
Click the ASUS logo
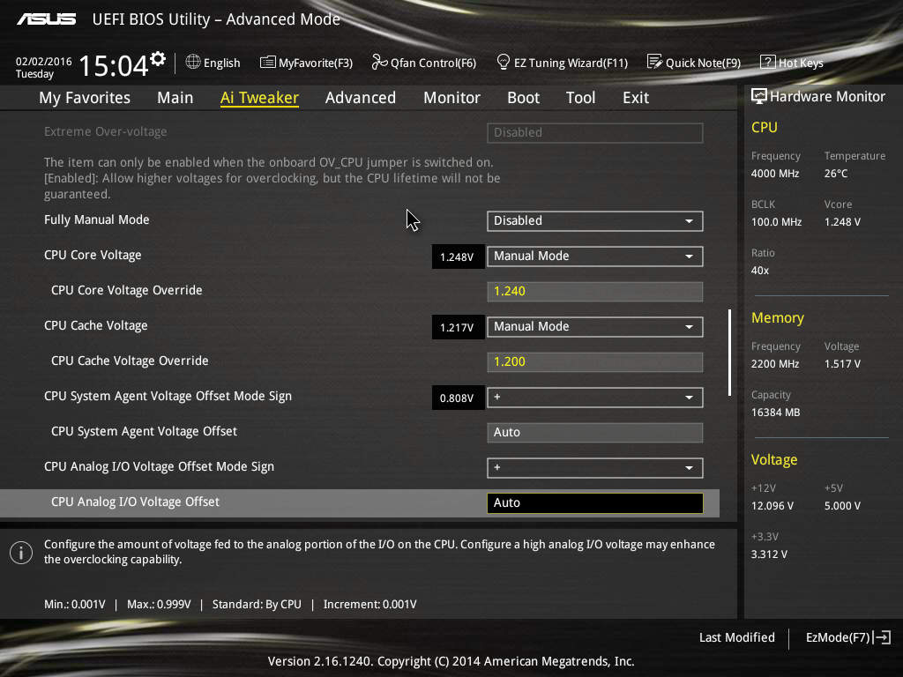click(46, 19)
